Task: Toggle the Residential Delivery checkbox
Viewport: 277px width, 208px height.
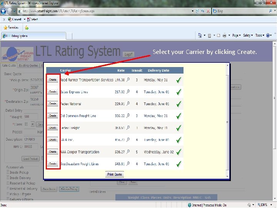Action: point(8,188)
